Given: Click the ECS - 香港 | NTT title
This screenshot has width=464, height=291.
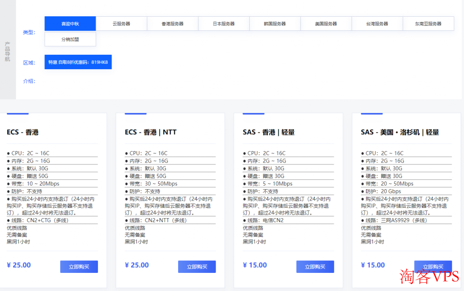Looking at the screenshot, I should coord(150,132).
